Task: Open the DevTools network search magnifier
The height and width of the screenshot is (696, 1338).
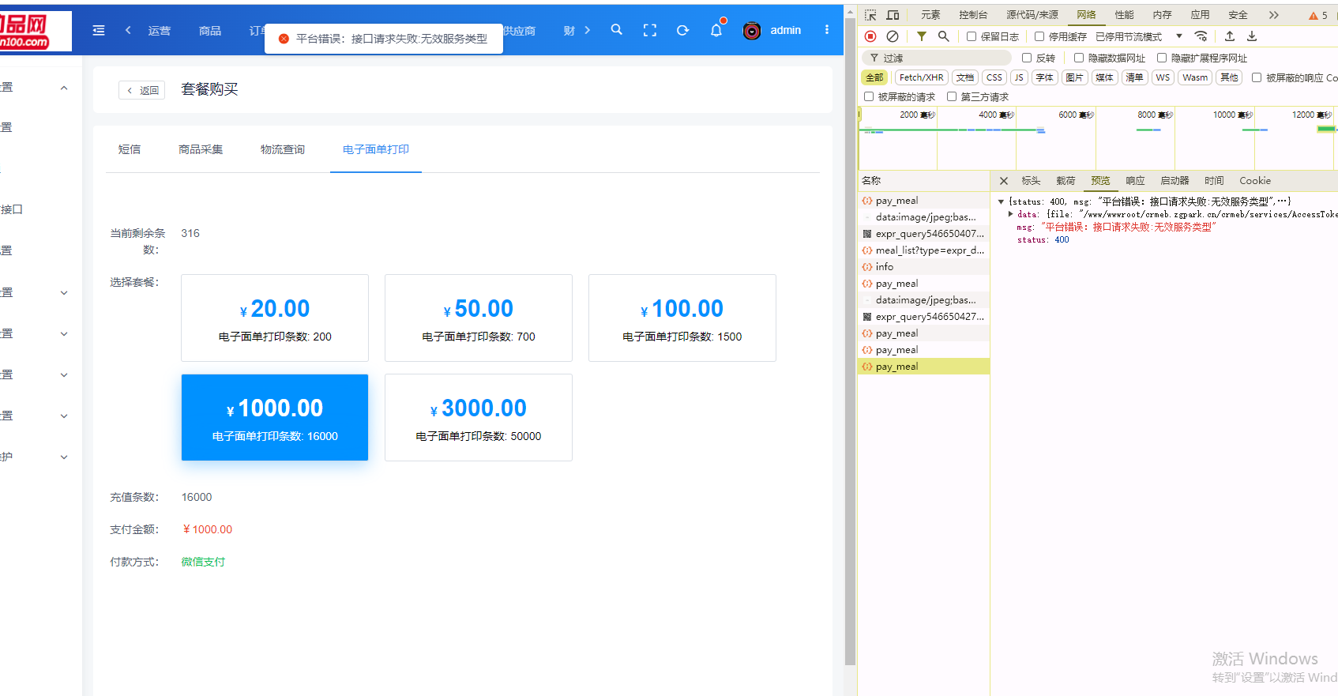Action: (x=944, y=36)
